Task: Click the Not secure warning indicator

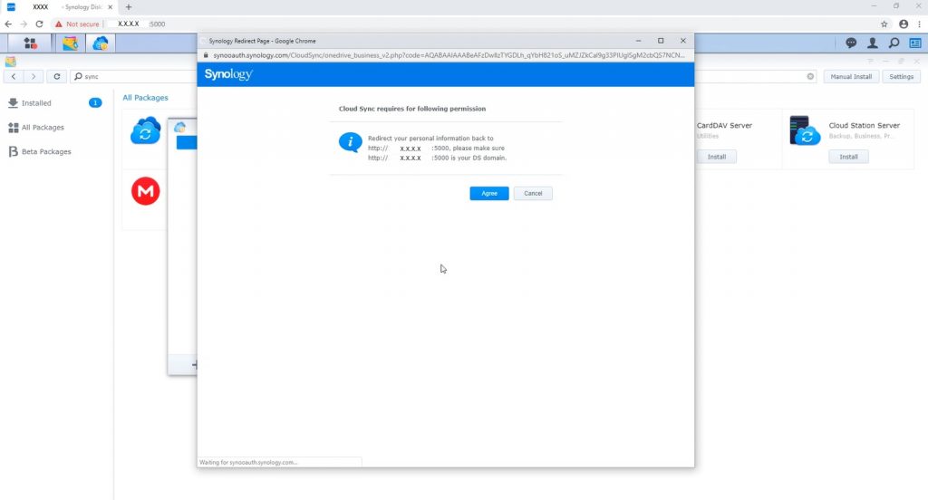Action: (x=77, y=24)
